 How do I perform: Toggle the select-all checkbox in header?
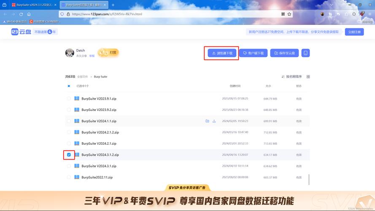69,86
